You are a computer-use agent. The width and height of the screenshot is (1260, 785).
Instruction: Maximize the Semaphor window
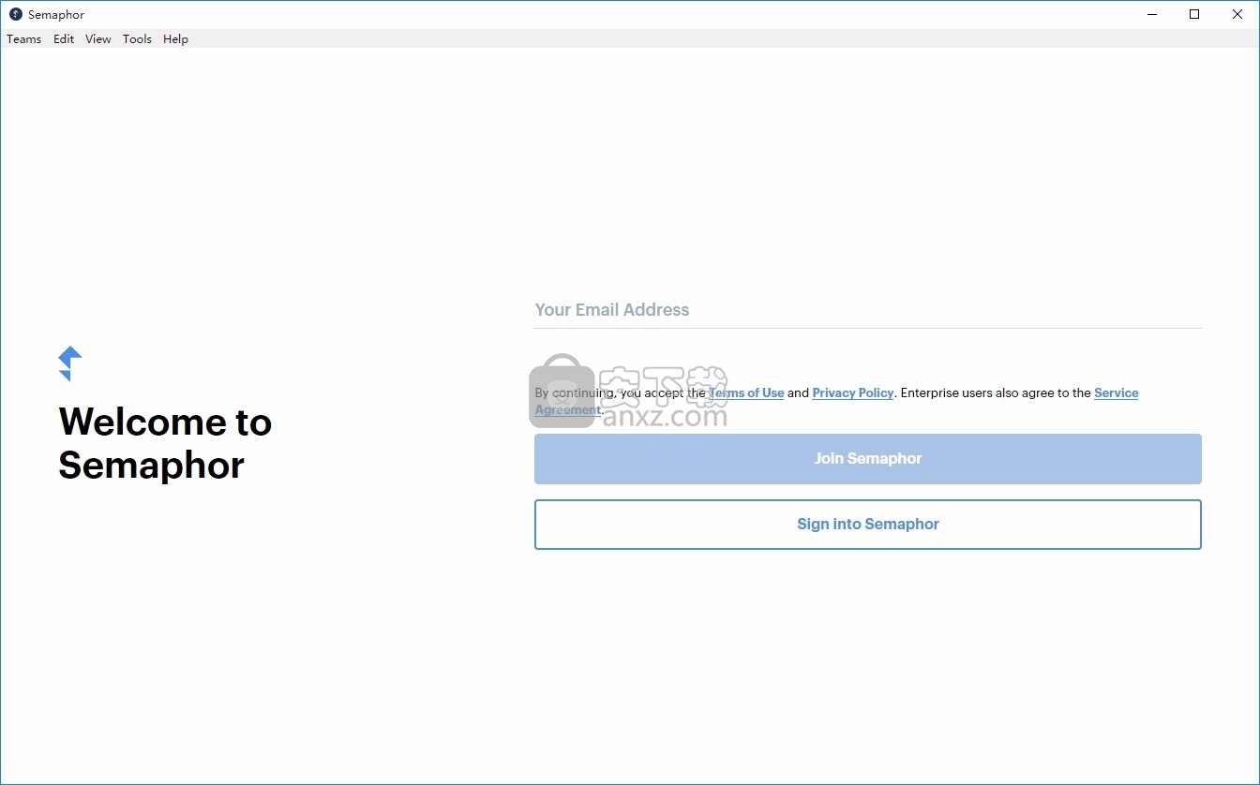(x=1194, y=14)
